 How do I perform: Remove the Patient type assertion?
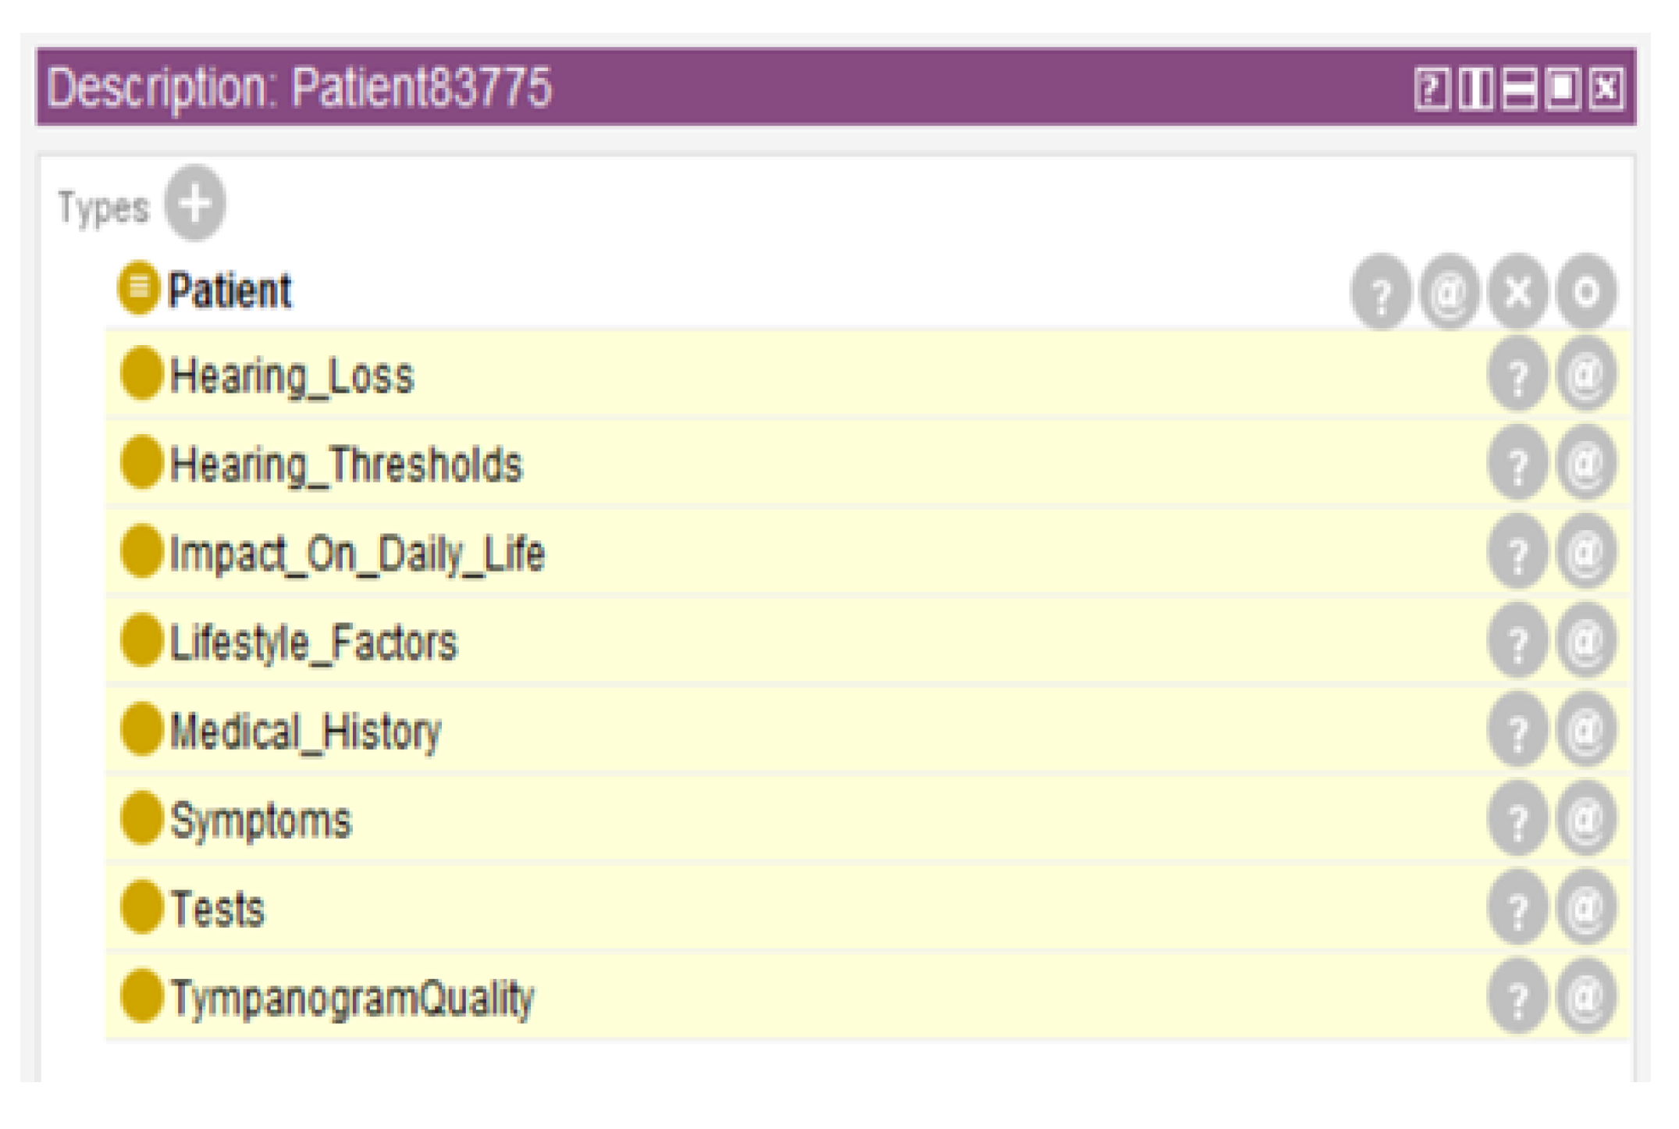tap(1517, 293)
